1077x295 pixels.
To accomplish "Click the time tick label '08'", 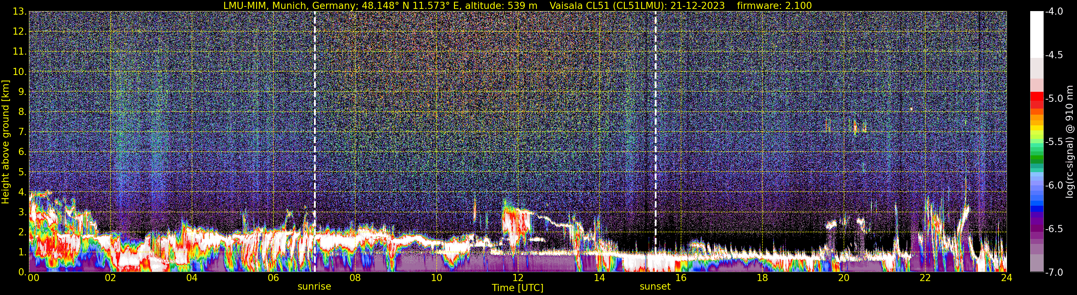I will [x=355, y=278].
